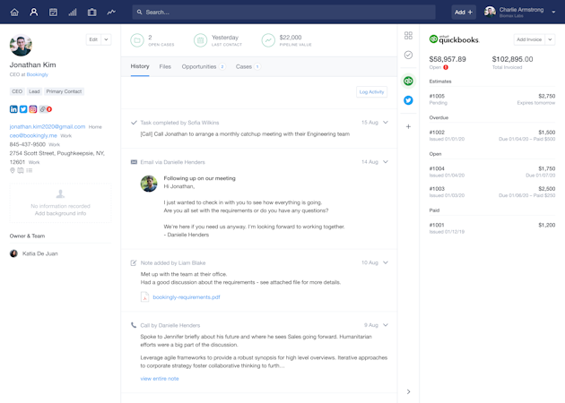Expand the 10 Aug note entry chevron
This screenshot has width=565, height=403.
click(x=386, y=262)
